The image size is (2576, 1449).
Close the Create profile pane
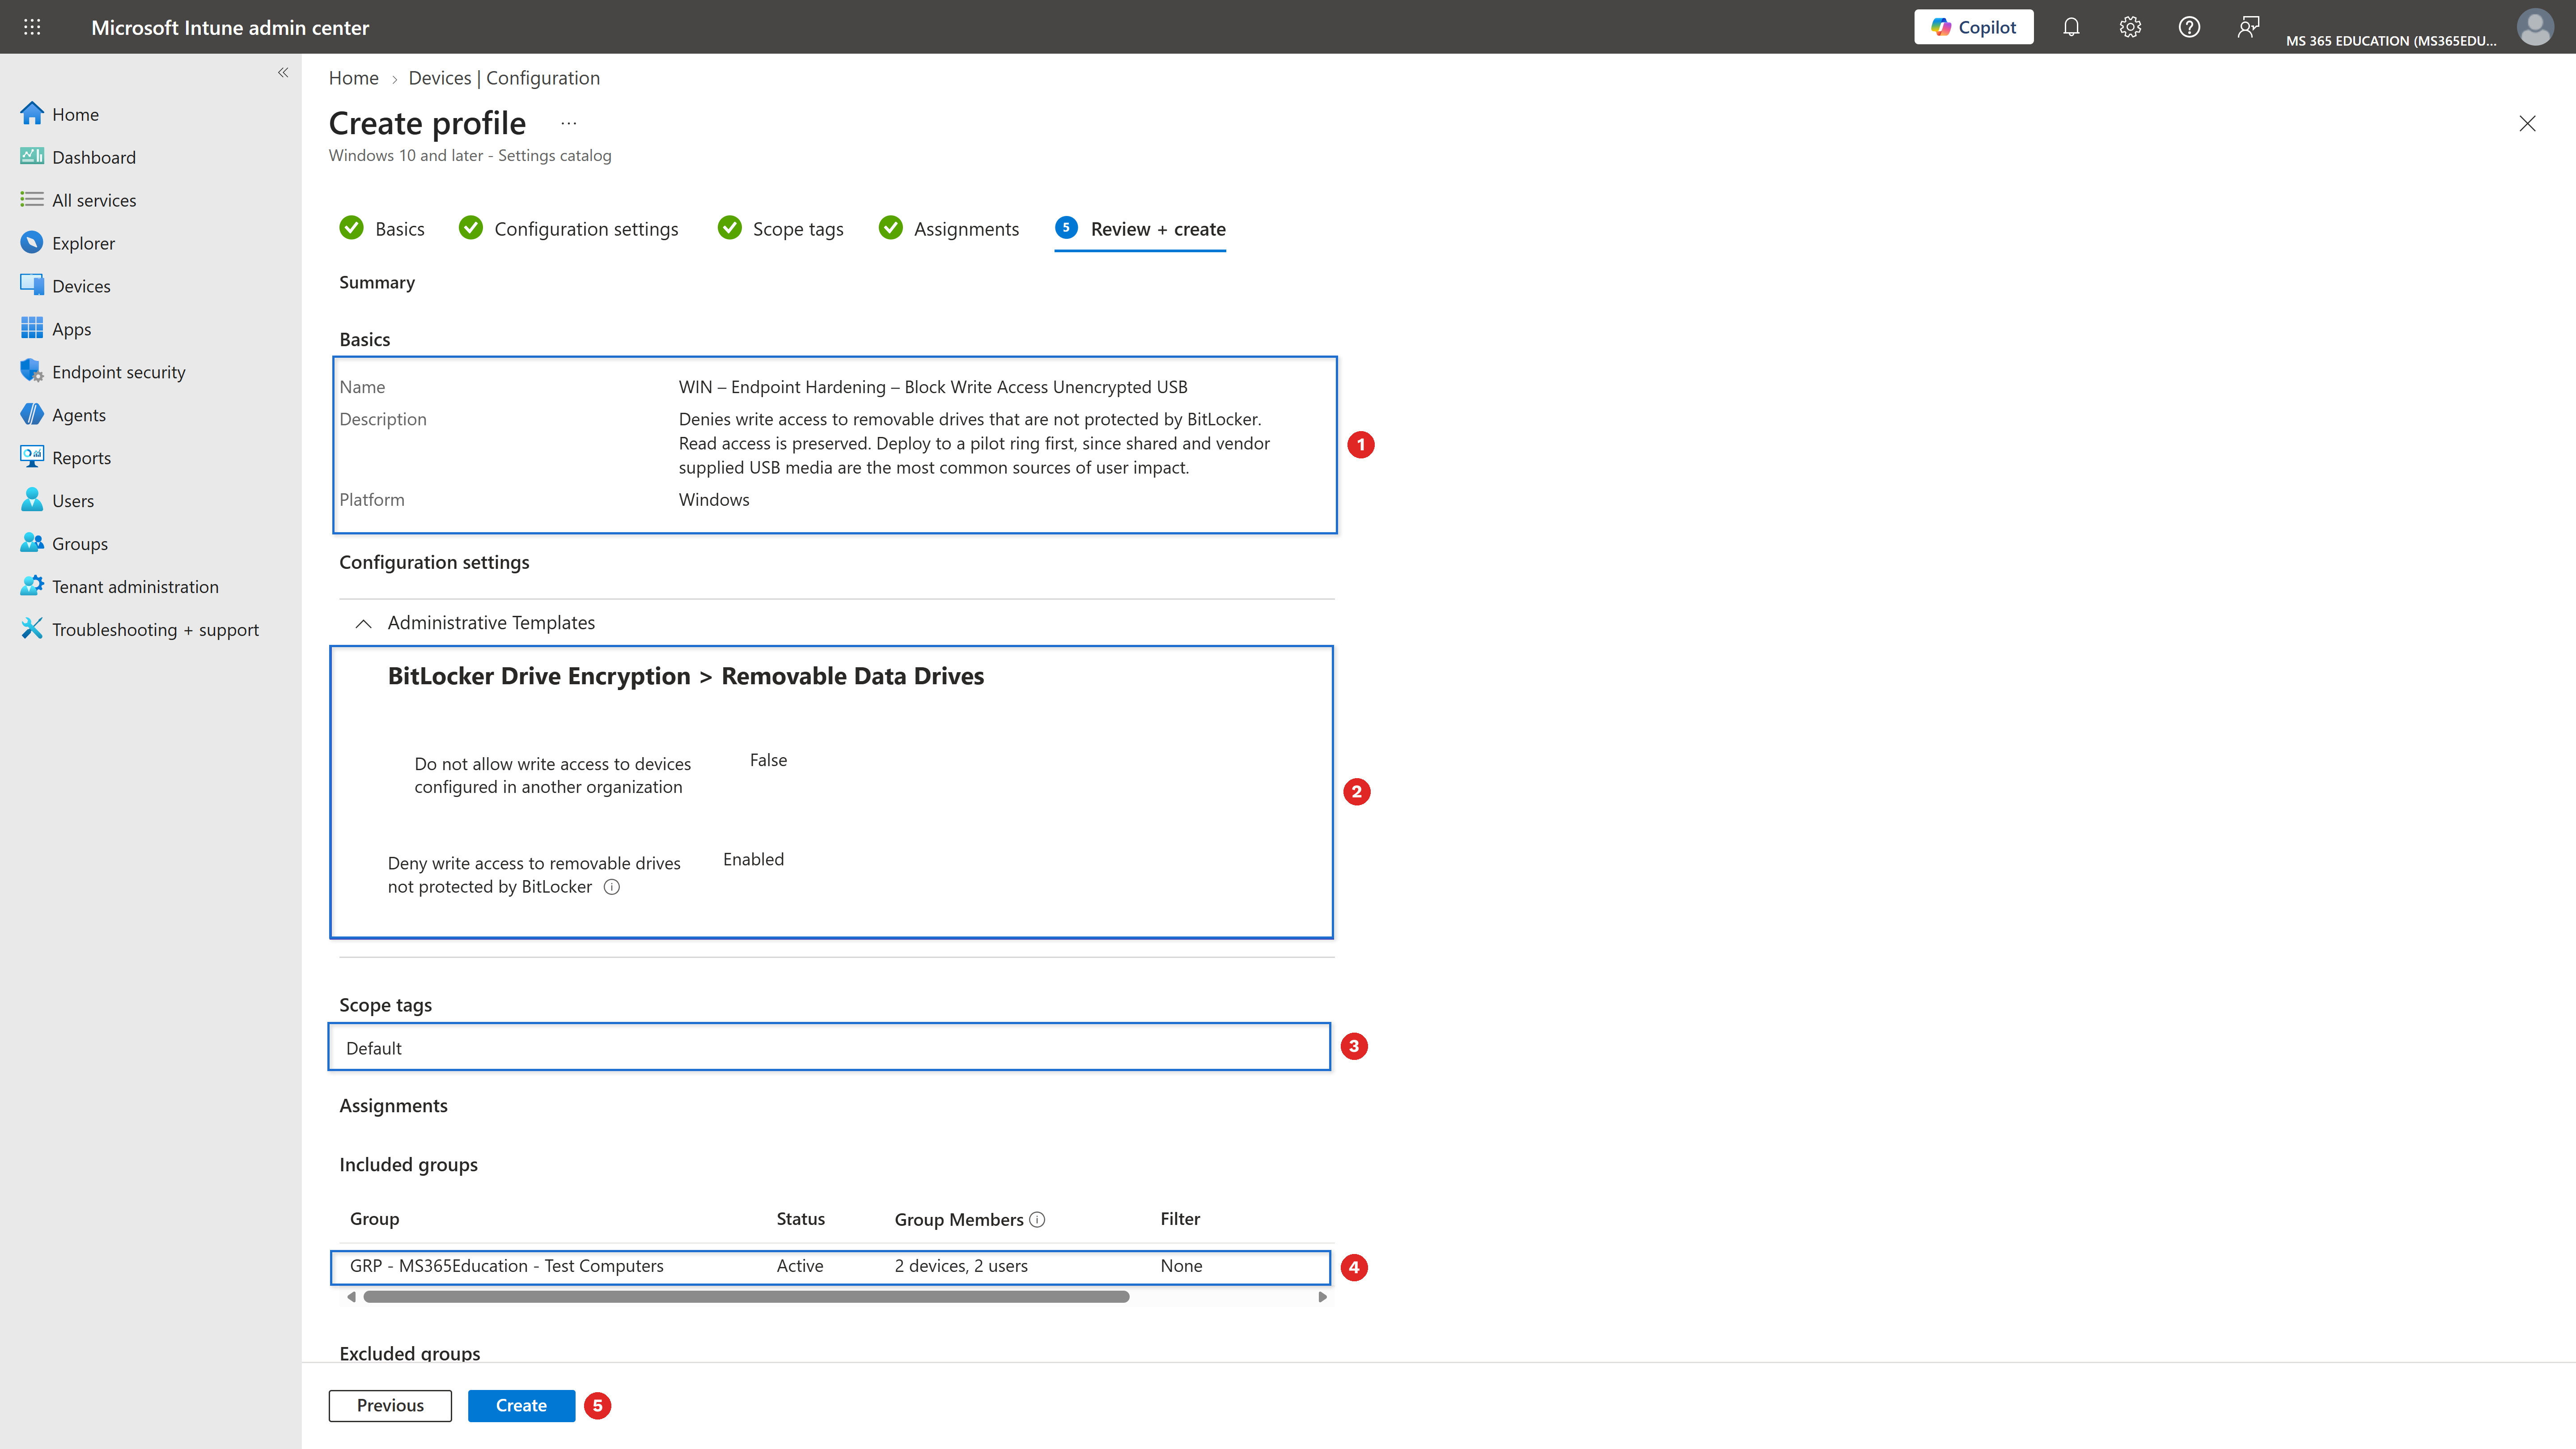(x=2527, y=123)
